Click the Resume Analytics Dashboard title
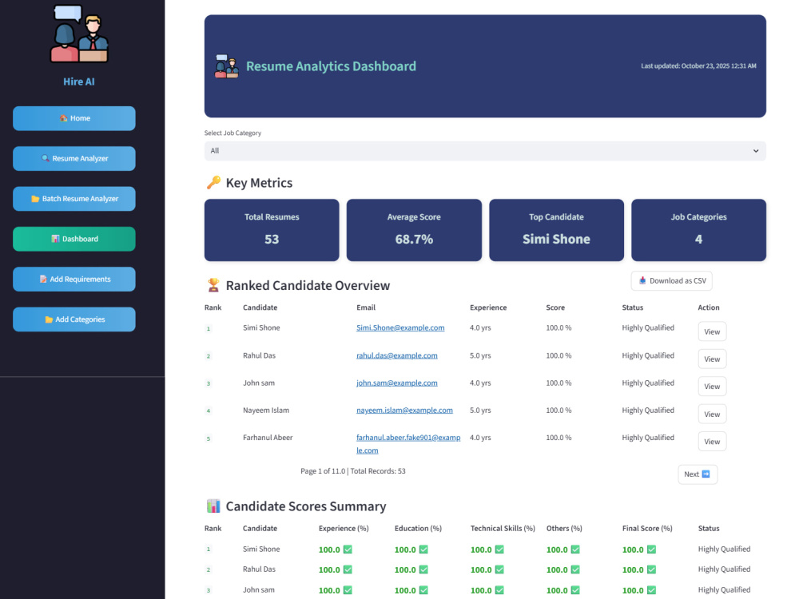The width and height of the screenshot is (799, 599). tap(332, 66)
